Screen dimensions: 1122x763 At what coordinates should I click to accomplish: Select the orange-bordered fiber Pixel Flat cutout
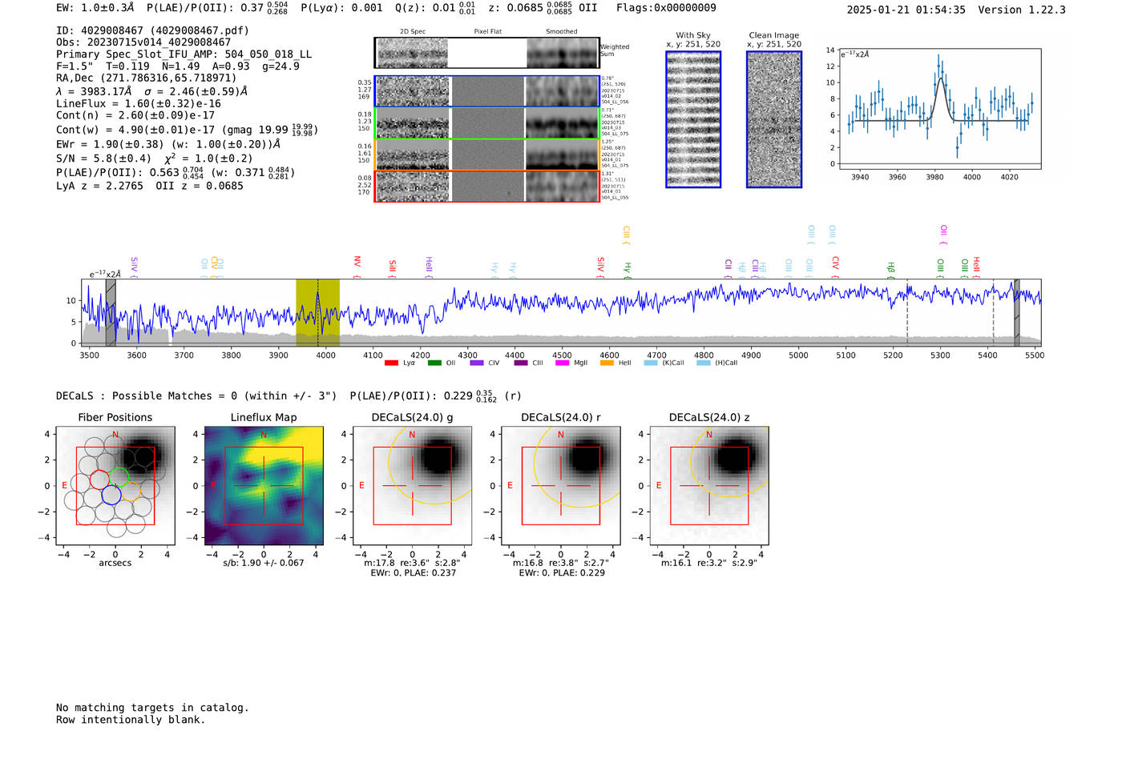coord(487,155)
